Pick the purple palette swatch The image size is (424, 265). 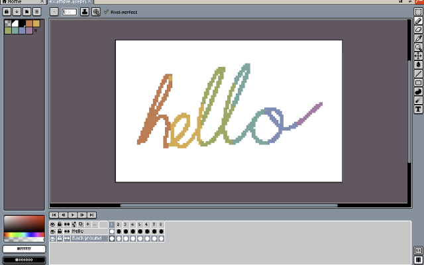29,30
